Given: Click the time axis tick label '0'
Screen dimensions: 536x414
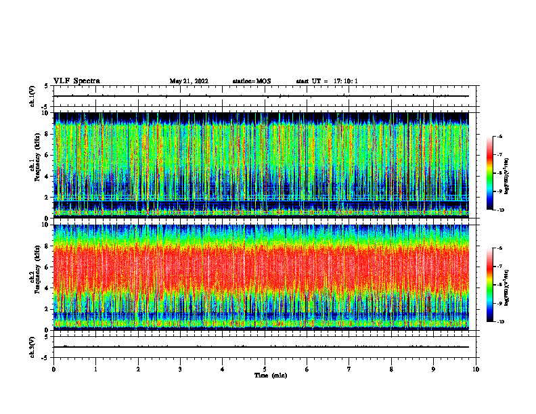Looking at the screenshot, I should pos(53,369).
